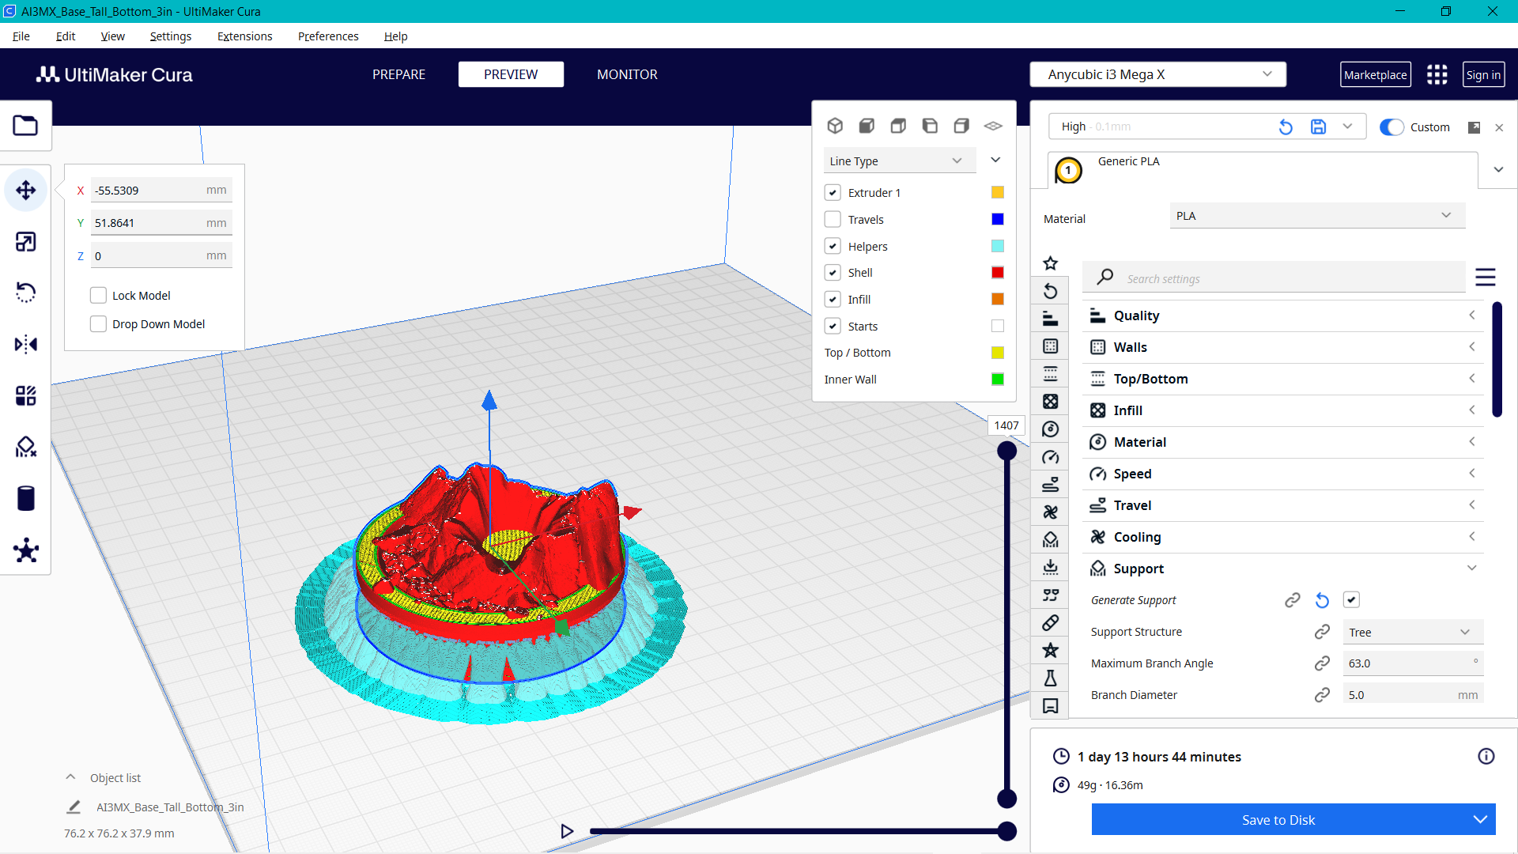Open Cooling settings via the fan icon
The height and width of the screenshot is (854, 1518).
pos(1050,512)
